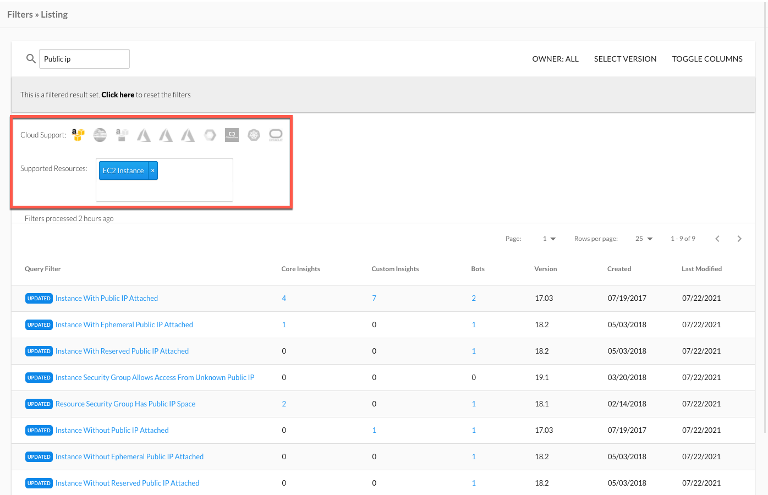
Task: Select the Oracle cloud icon
Action: 276,135
